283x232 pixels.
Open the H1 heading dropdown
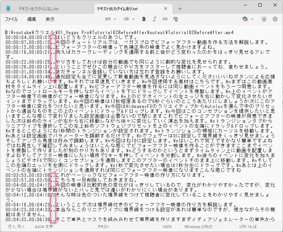click(x=110, y=19)
